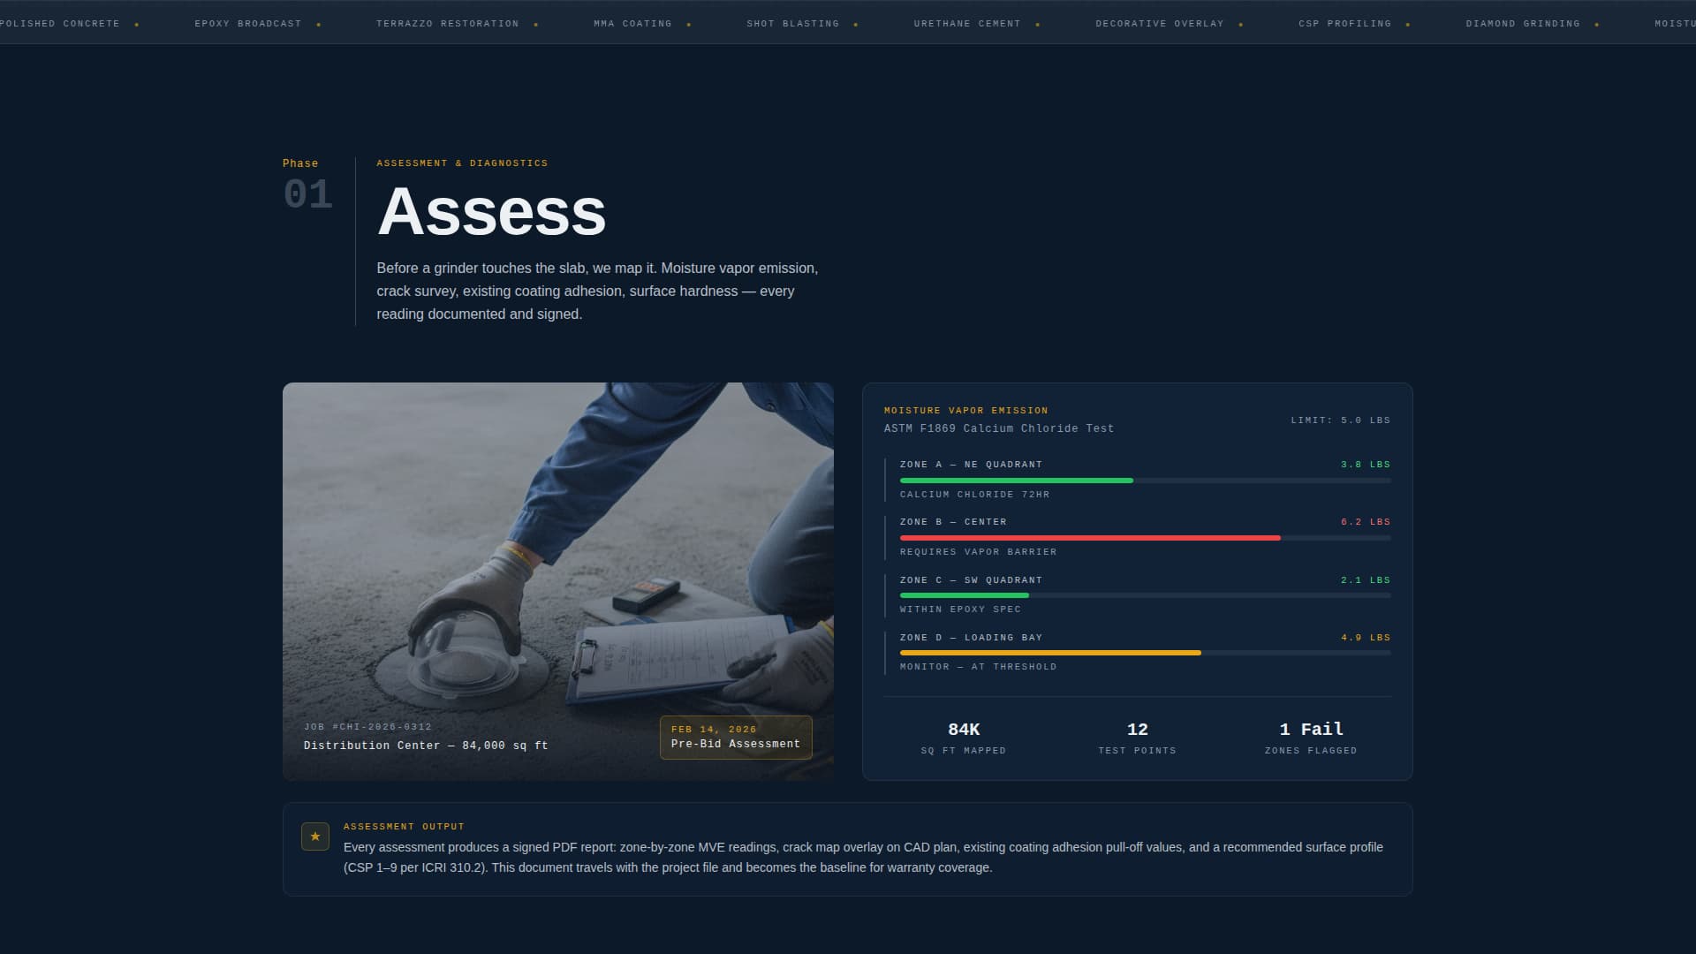Click the dot following EPOXY BROADCAST
Image resolution: width=1696 pixels, height=954 pixels.
point(317,24)
